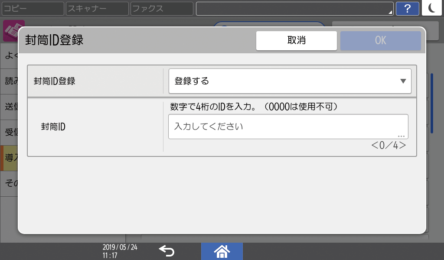Open the 封筒ID登録 dropdown showing 登録する

coord(290,81)
